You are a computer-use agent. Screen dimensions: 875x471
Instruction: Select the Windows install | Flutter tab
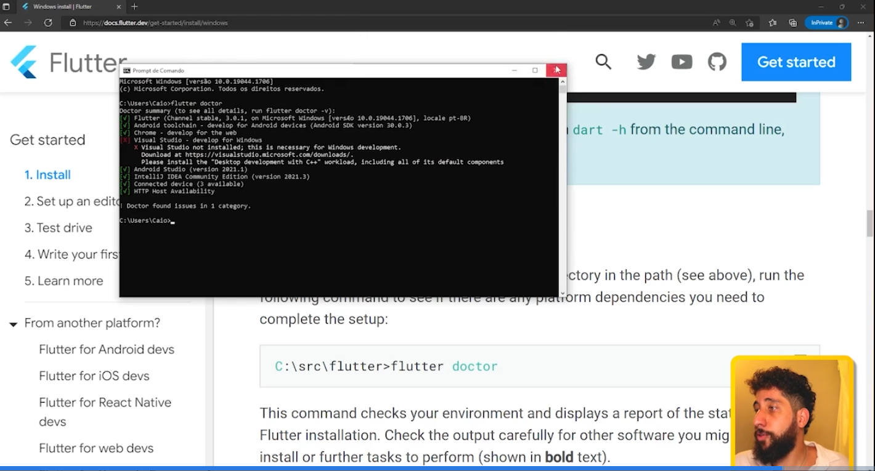coord(70,7)
